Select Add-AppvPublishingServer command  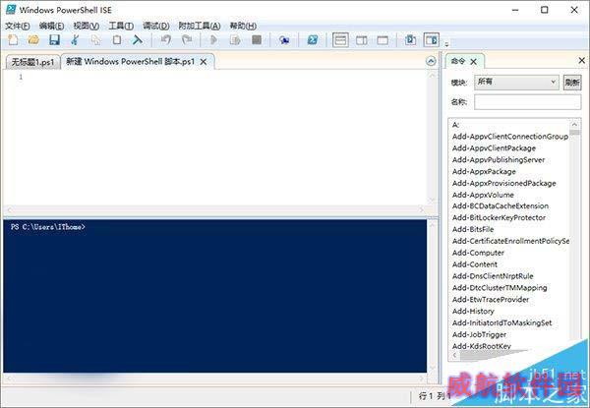pos(499,160)
